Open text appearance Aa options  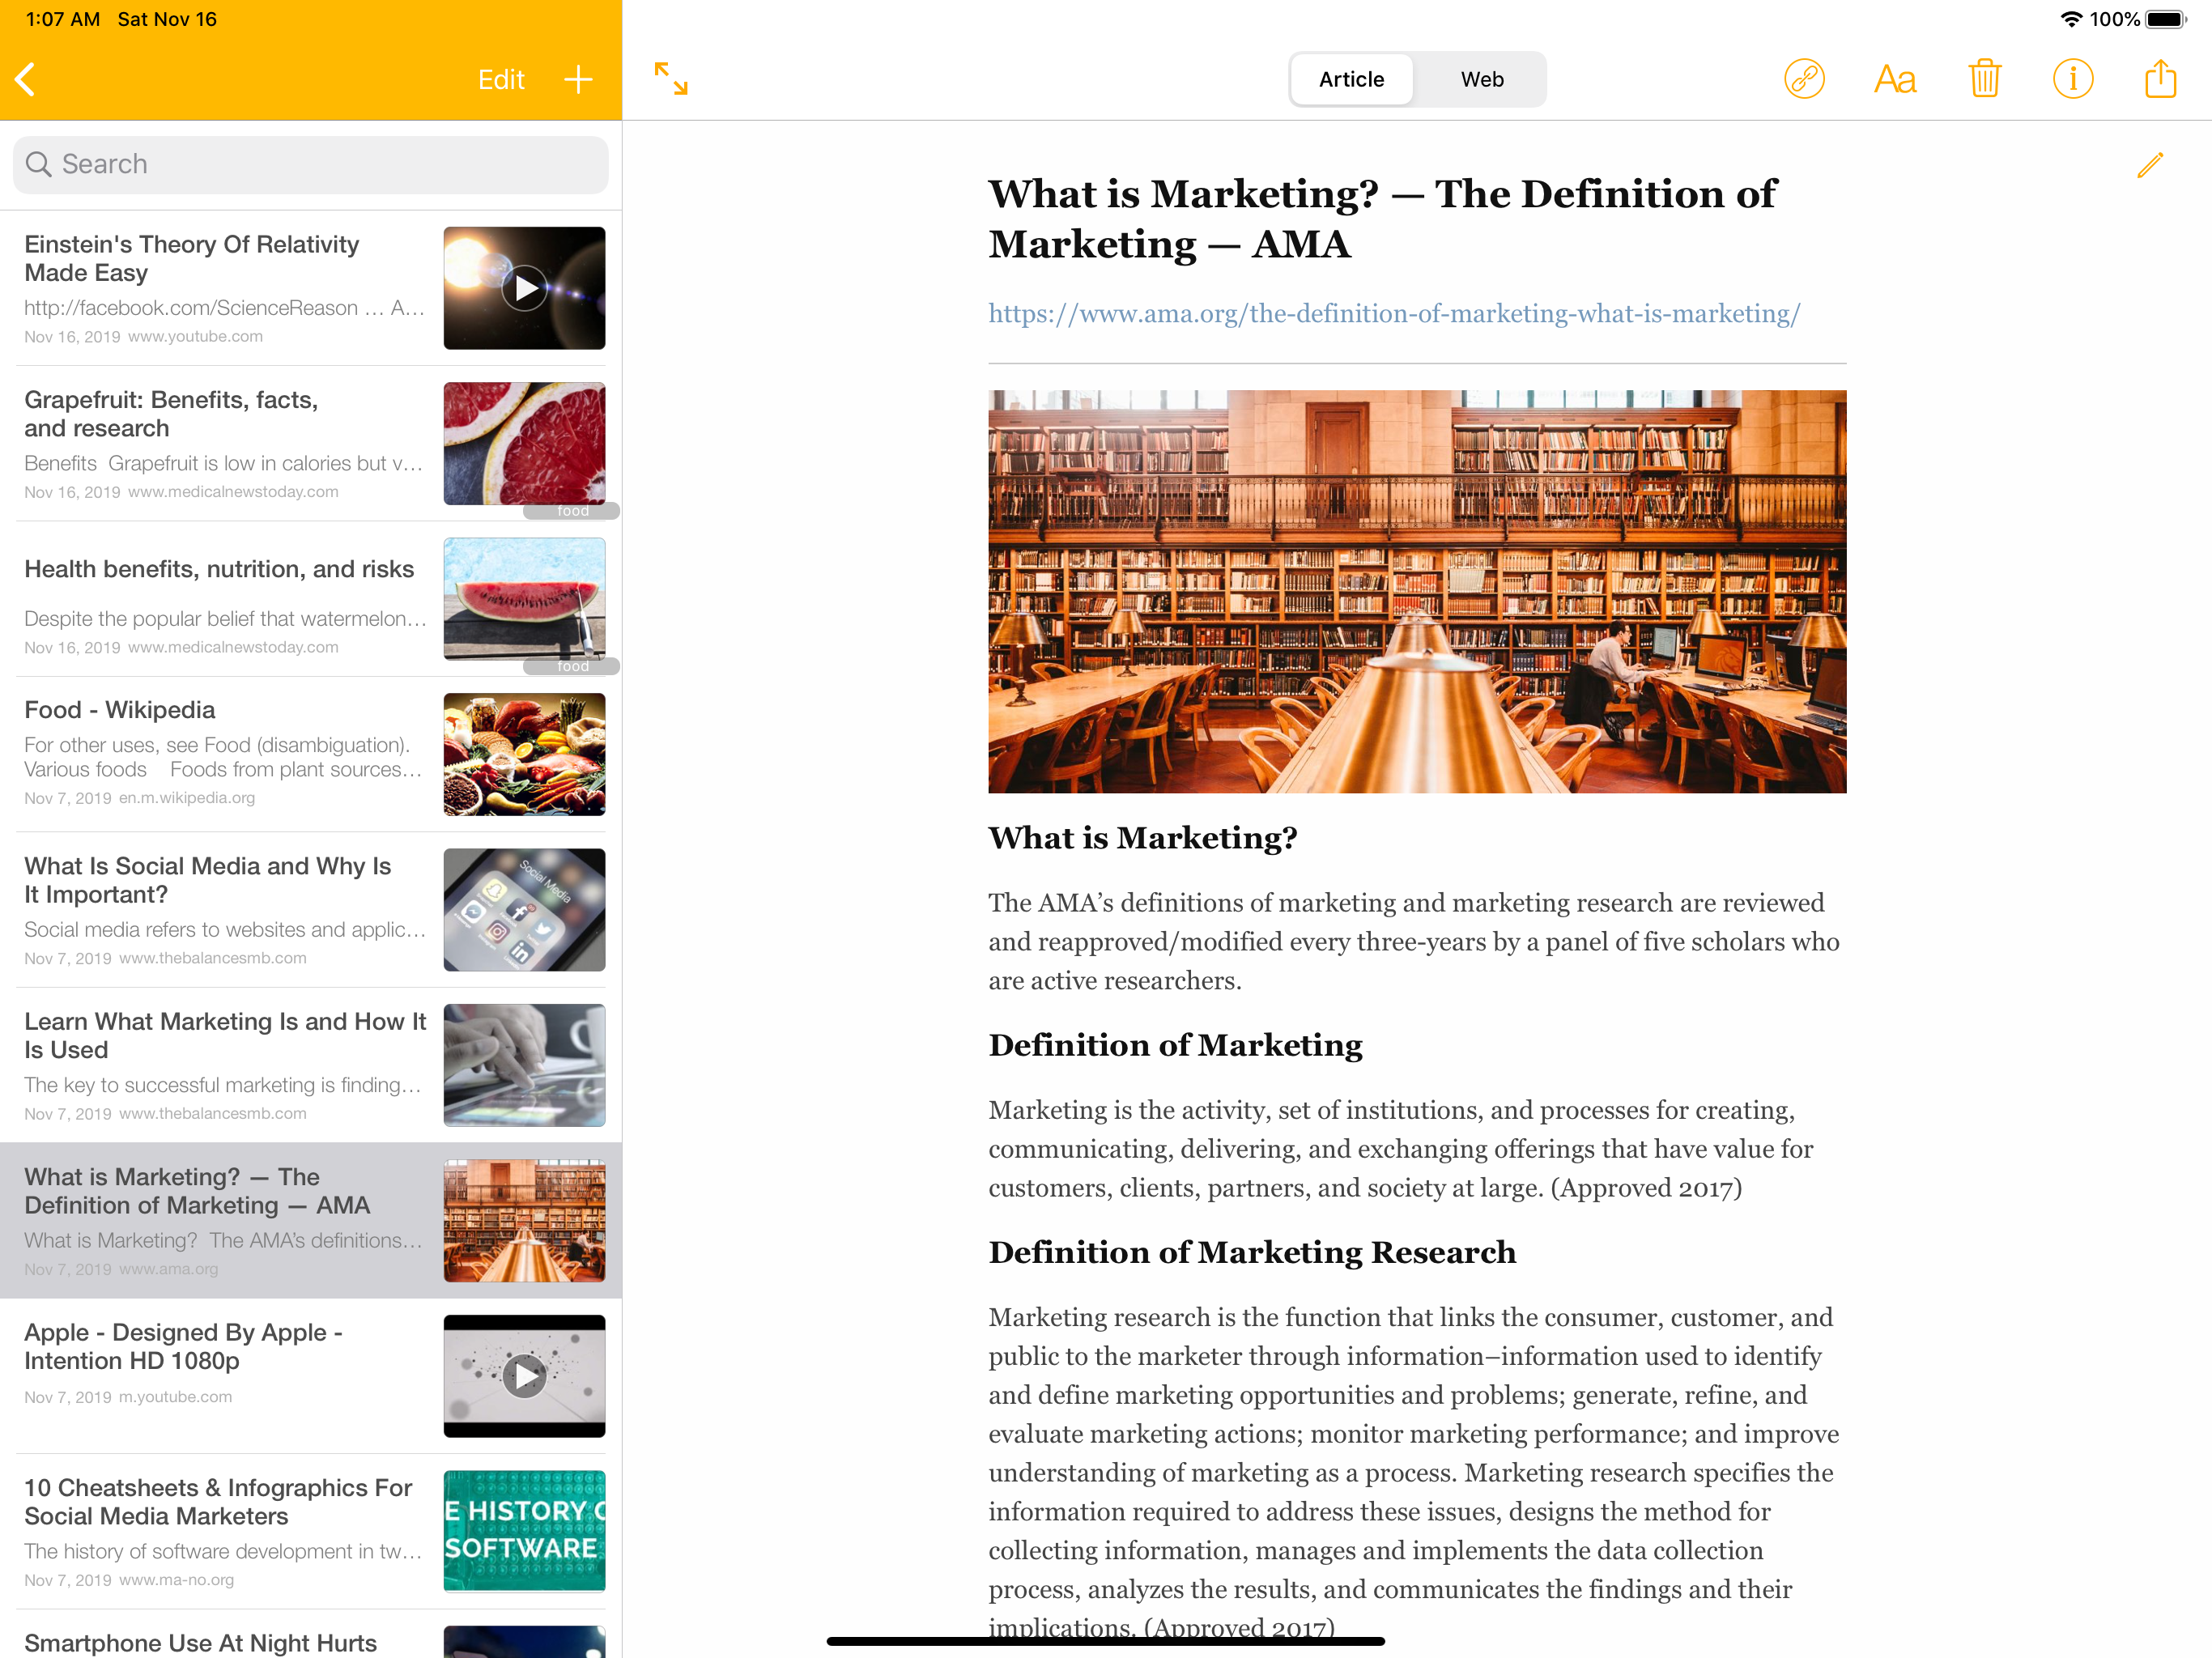point(1894,79)
